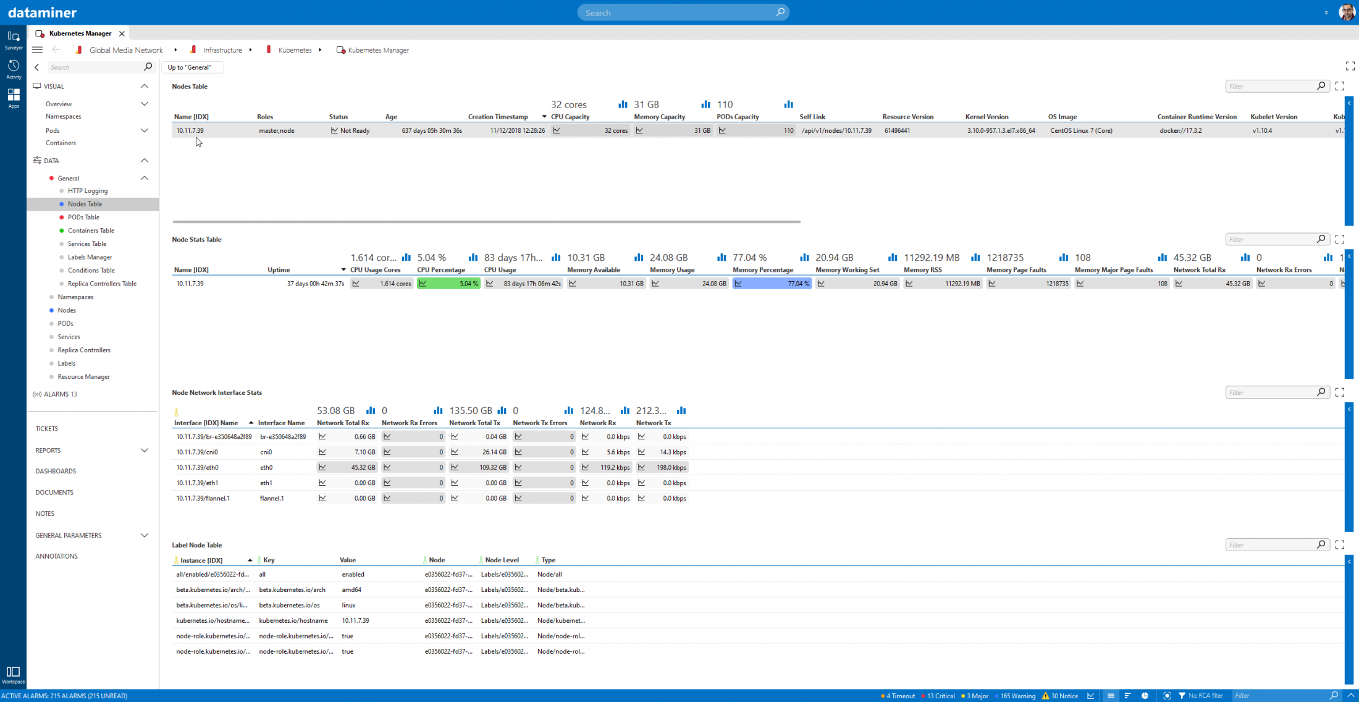
Task: Open trend icon in CPU Percentage cell
Action: pos(423,284)
